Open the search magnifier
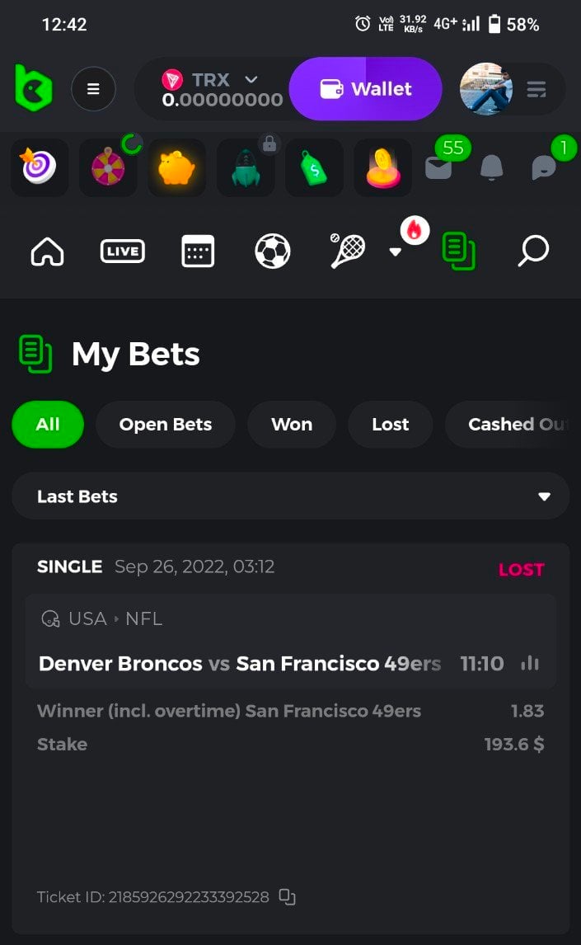Viewport: 581px width, 945px height. 532,251
